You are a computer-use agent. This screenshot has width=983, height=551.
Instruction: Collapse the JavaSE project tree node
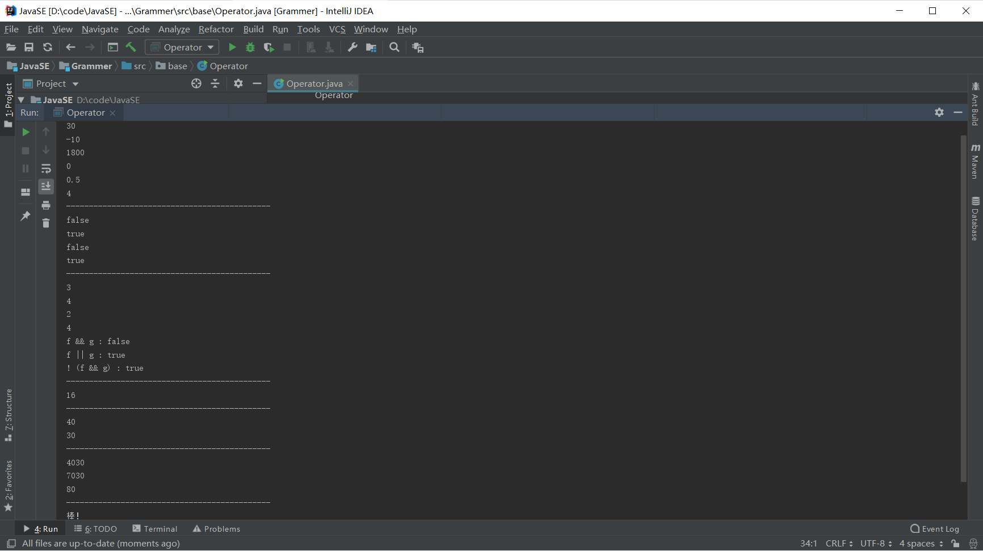pos(21,100)
